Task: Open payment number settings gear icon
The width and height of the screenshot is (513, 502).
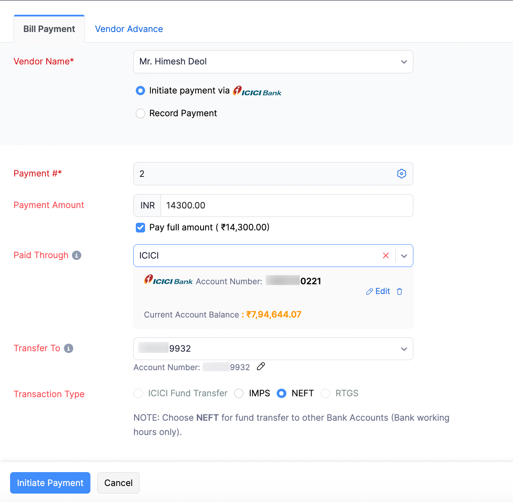Action: [402, 174]
